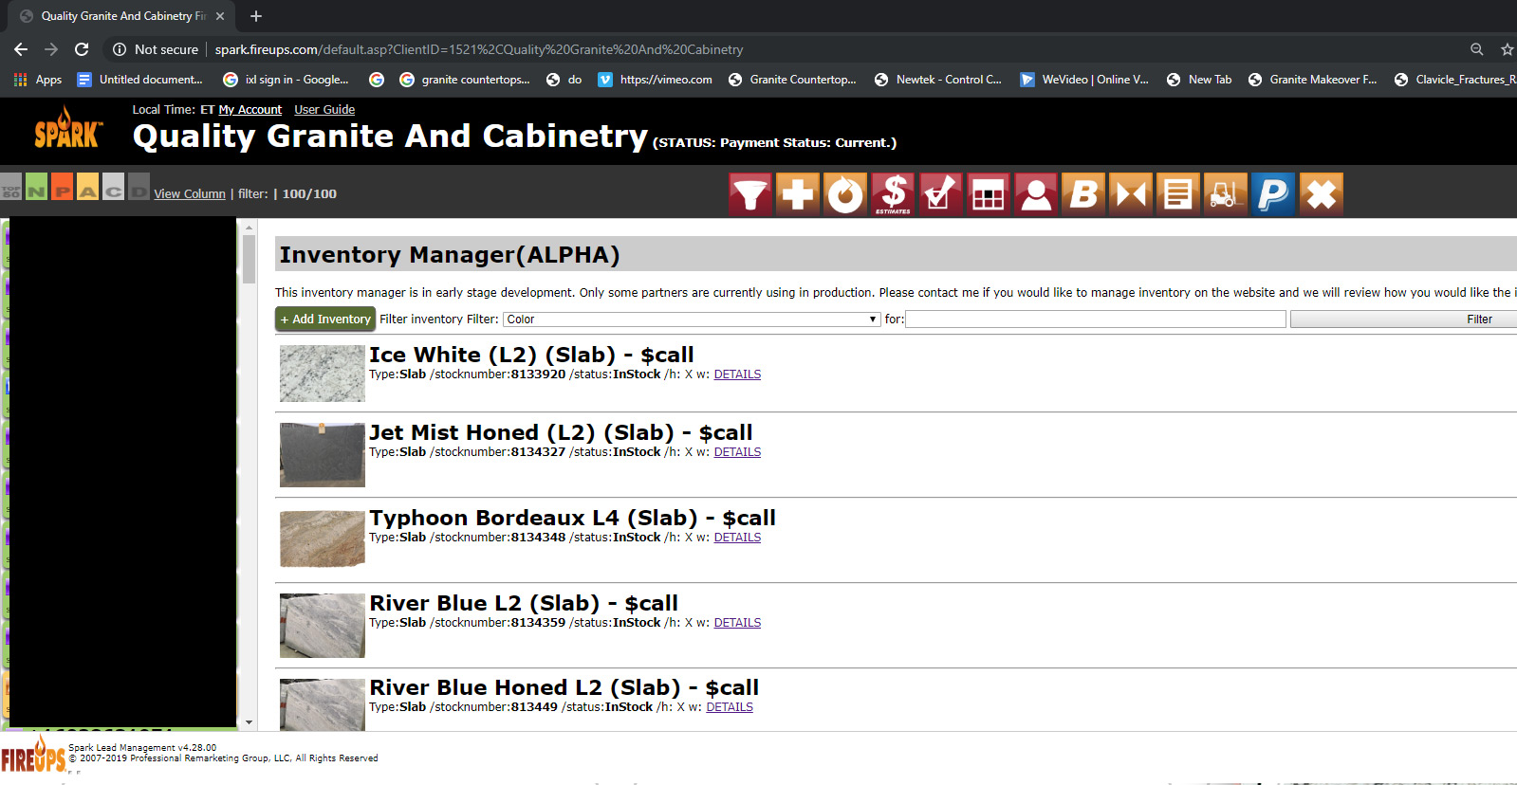Screen dimensions: 1517x785
Task: Open the PayPal P icon
Action: (x=1272, y=194)
